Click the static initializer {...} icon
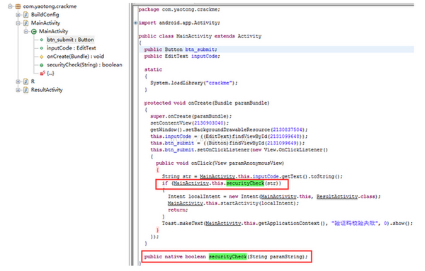 click(x=42, y=73)
